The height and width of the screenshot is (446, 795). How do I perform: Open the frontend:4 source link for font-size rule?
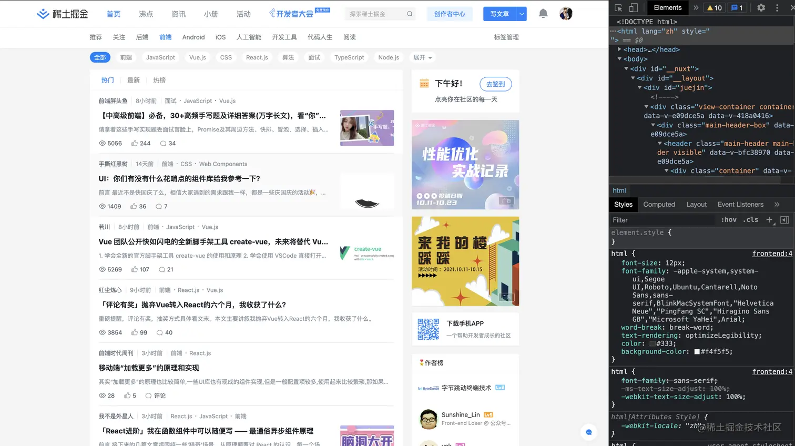point(772,254)
